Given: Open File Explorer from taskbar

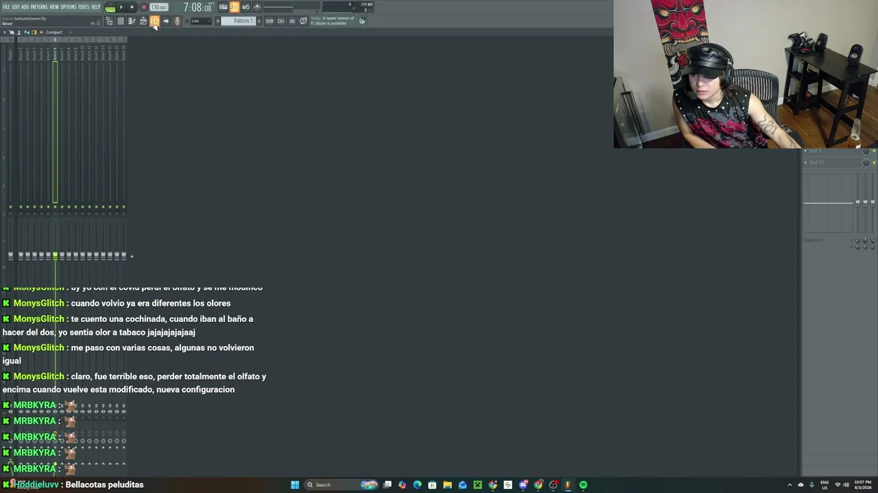Looking at the screenshot, I should pos(447,485).
